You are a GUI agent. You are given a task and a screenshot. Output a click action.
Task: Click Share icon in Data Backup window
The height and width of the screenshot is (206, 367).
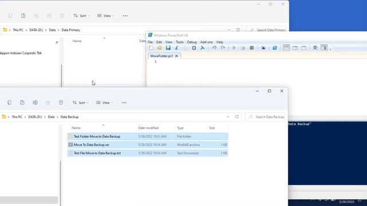pos(48,102)
